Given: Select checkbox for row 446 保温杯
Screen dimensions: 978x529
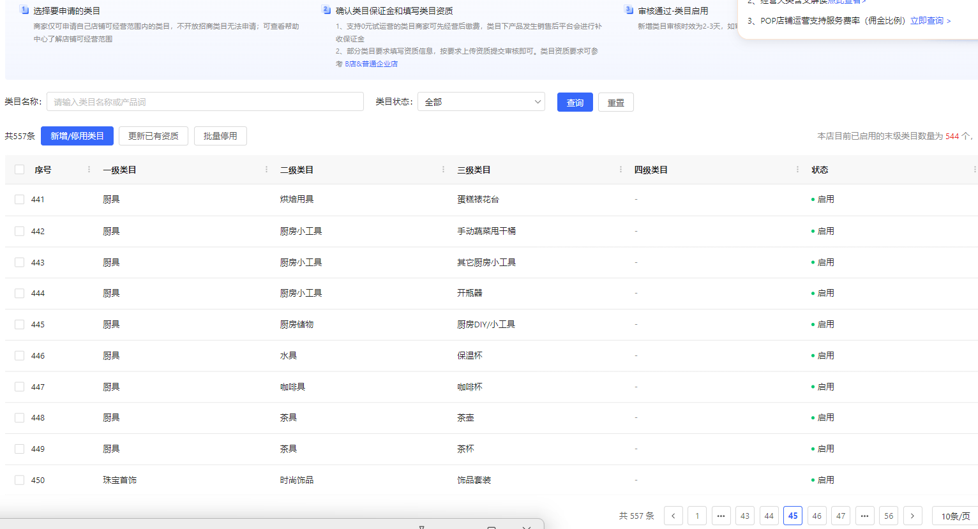Looking at the screenshot, I should (20, 356).
